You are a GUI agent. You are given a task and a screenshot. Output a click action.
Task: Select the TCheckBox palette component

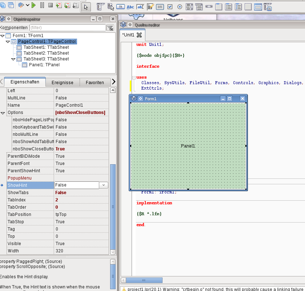(x=170, y=7)
